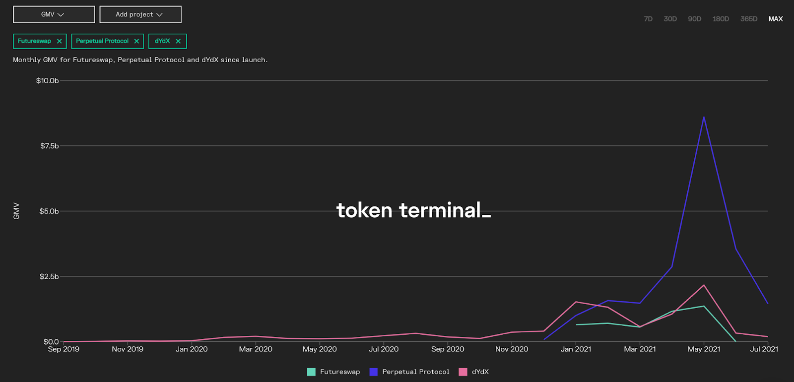Click the Perpetual Protocol blue legend swatch

coord(374,372)
